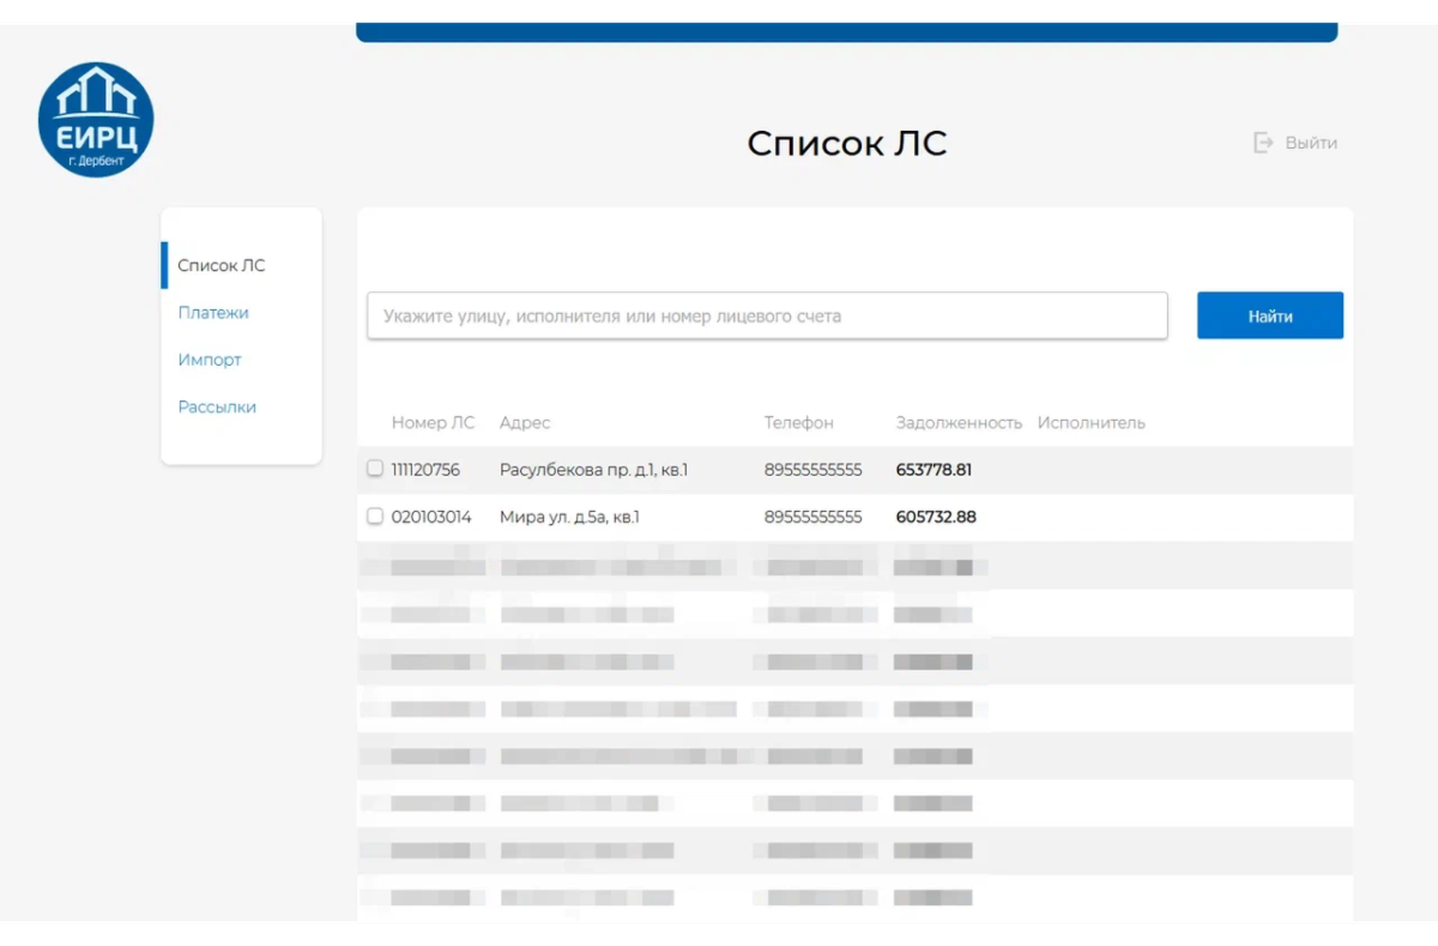Select address Расулбекова пр. д.1, кв.1
Image resolution: width=1438 pixels, height=946 pixels.
pyautogui.click(x=594, y=470)
